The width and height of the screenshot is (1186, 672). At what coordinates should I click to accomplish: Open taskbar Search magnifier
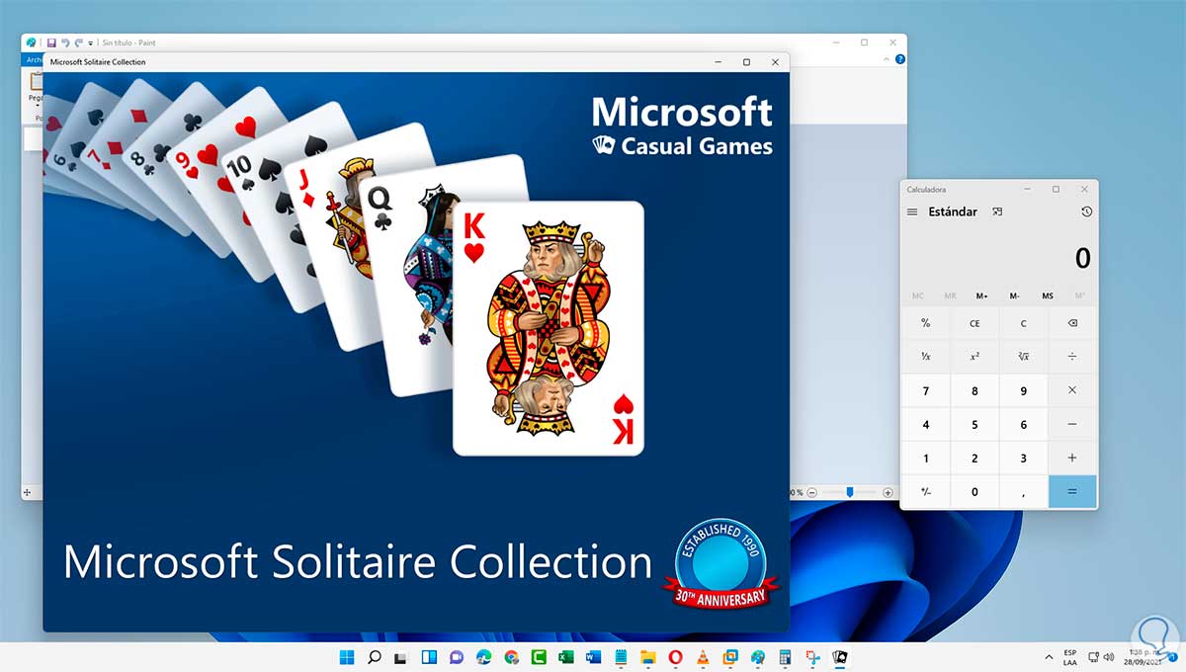tap(375, 656)
